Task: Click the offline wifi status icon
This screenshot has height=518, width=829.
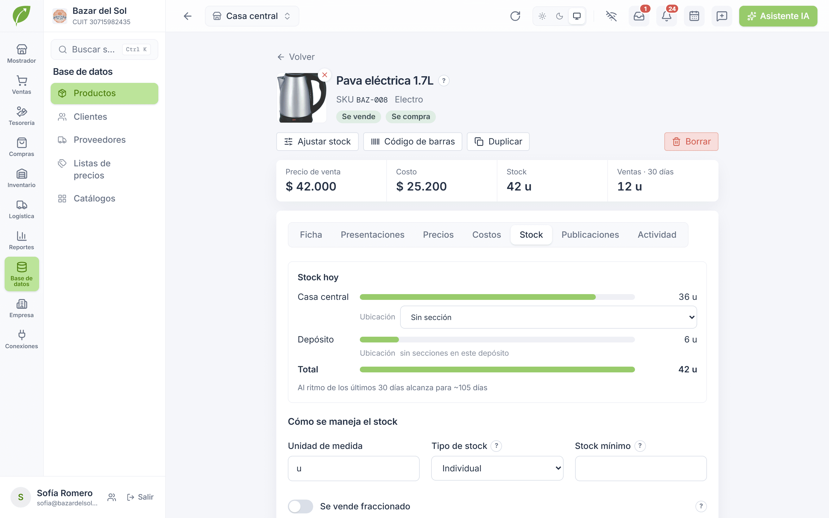Action: (611, 16)
